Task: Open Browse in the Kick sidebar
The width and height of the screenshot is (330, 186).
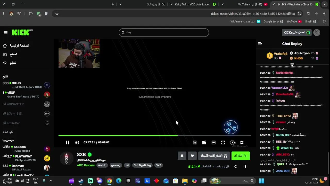Action: point(10,54)
